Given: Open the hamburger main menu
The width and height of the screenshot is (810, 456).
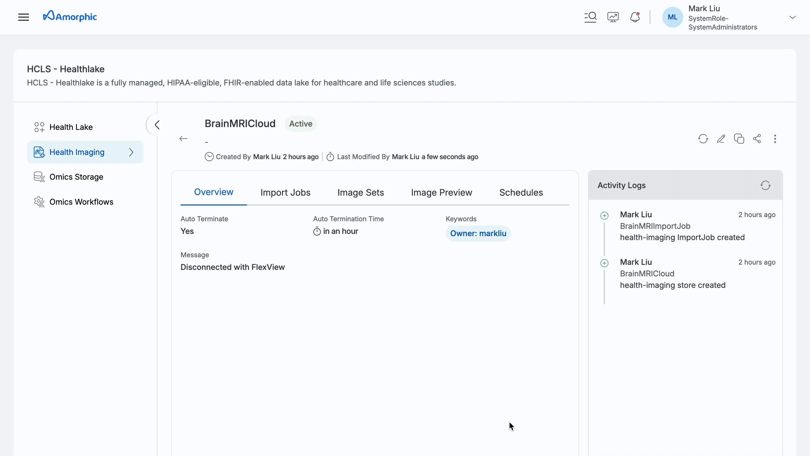Looking at the screenshot, I should (24, 17).
